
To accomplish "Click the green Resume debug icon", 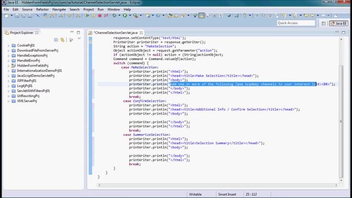I will pos(87,15).
